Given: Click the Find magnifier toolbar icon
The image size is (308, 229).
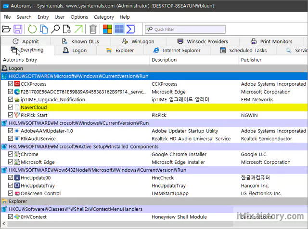Looking at the screenshot, I should 55,29.
